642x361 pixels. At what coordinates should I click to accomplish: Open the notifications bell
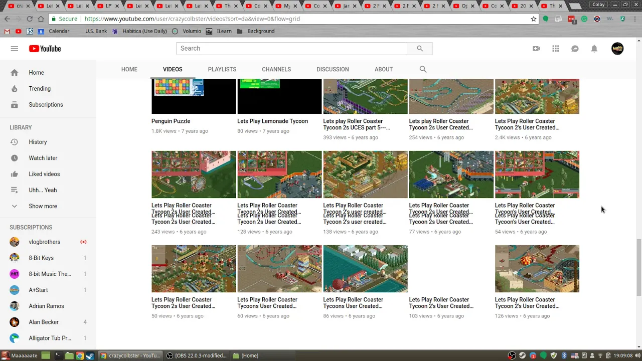click(x=594, y=49)
